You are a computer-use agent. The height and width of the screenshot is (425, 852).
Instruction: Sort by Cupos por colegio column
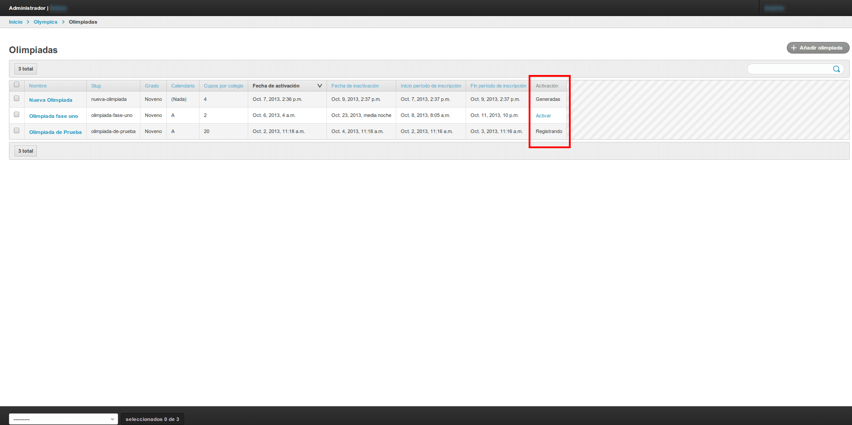(x=223, y=86)
